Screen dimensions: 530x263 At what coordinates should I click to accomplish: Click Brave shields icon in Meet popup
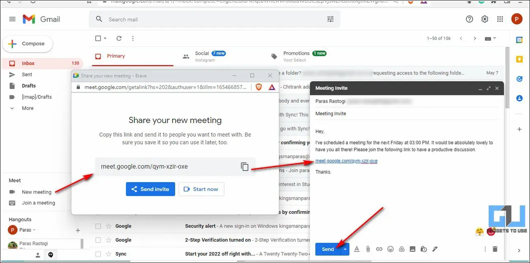tap(258, 87)
